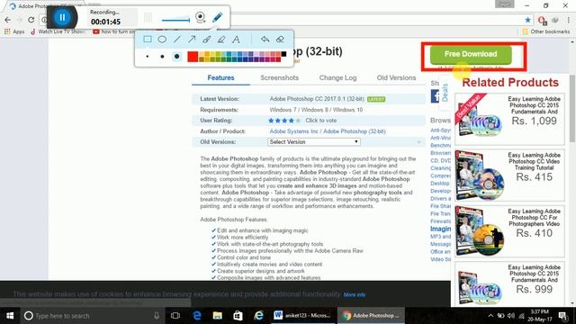Click the green Free Download button
The height and width of the screenshot is (324, 576).
471,54
